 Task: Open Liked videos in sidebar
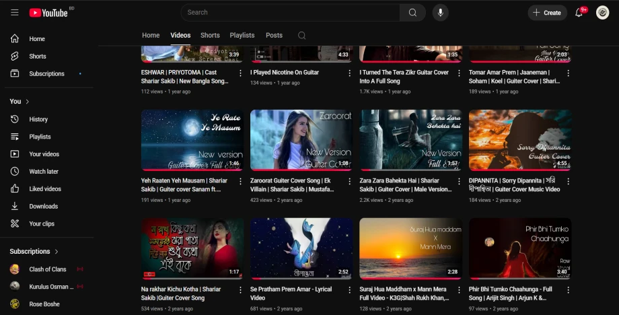45,189
